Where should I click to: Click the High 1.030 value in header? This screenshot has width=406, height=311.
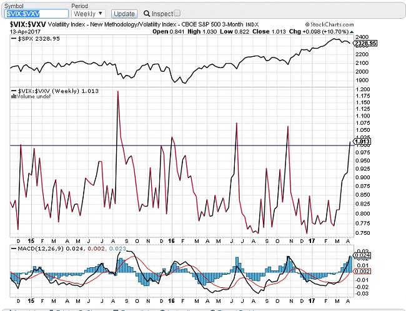point(202,32)
